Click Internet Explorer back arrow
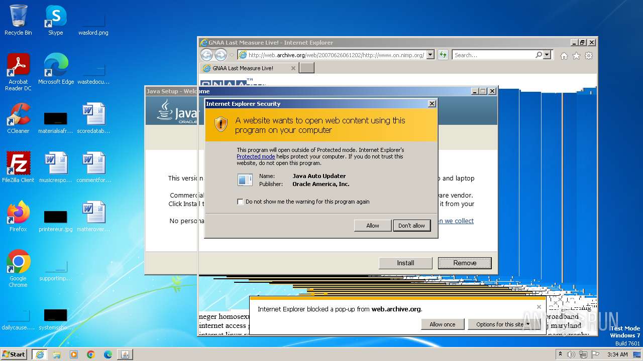Image resolution: width=643 pixels, height=361 pixels. click(x=206, y=55)
